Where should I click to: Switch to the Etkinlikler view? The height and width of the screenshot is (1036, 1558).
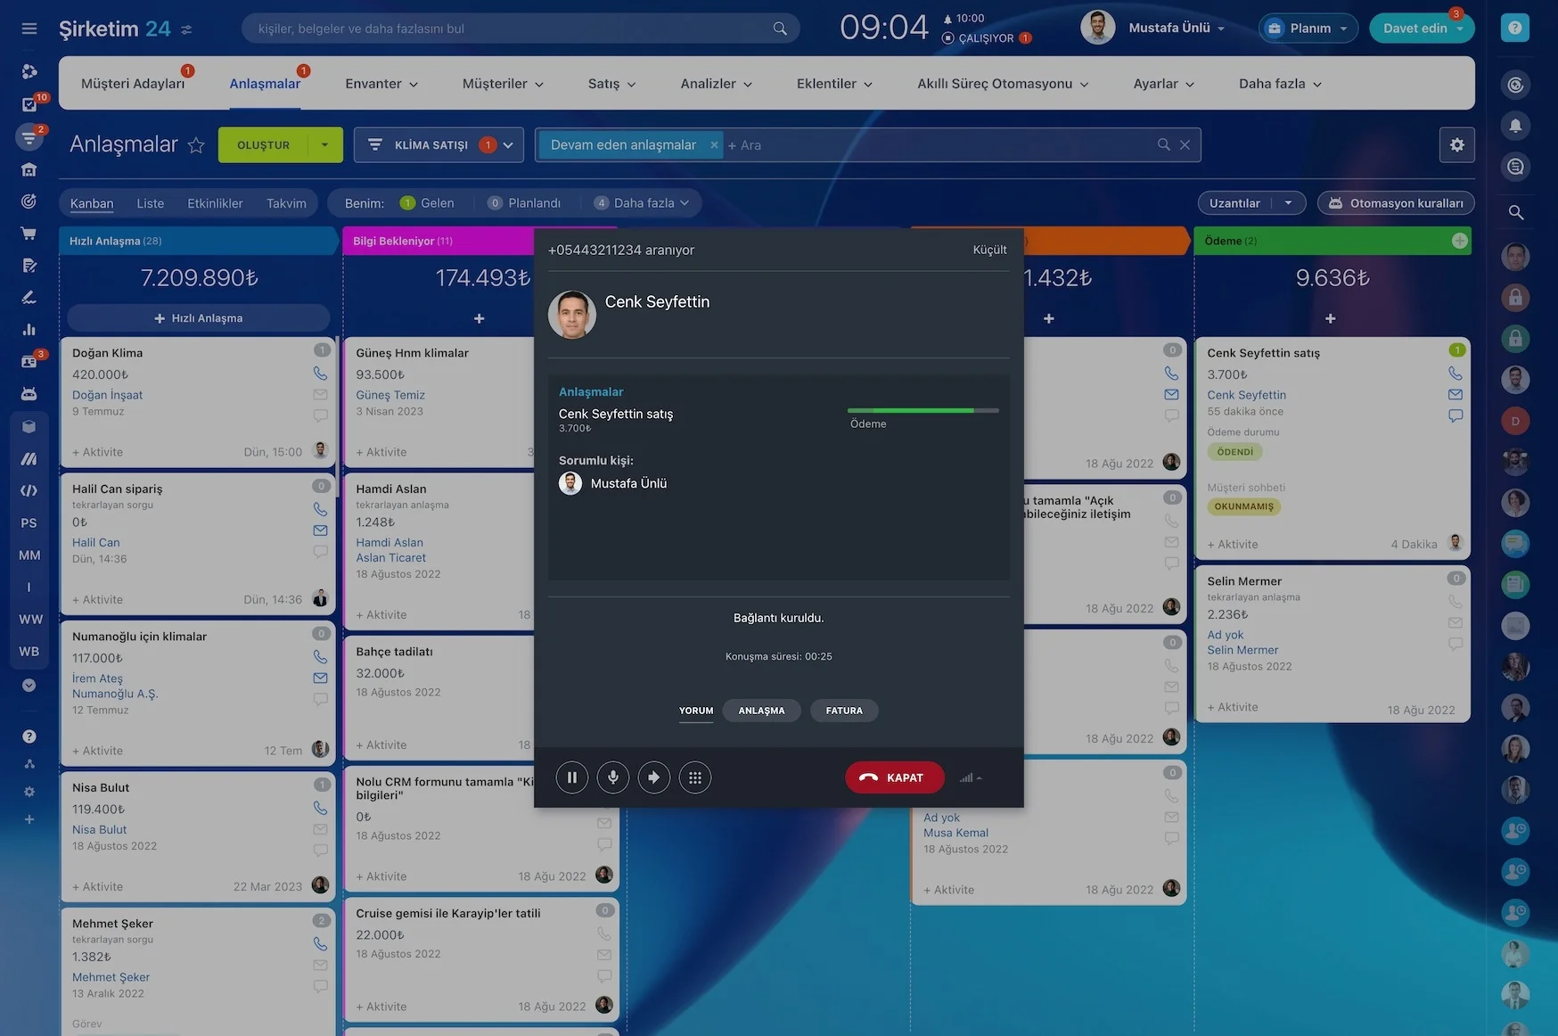(215, 203)
